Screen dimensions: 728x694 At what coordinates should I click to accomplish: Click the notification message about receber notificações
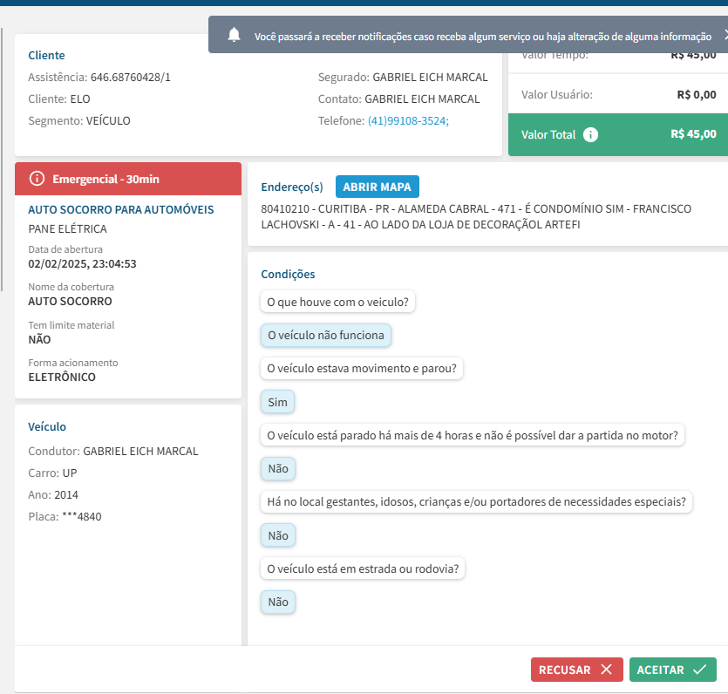pos(483,37)
